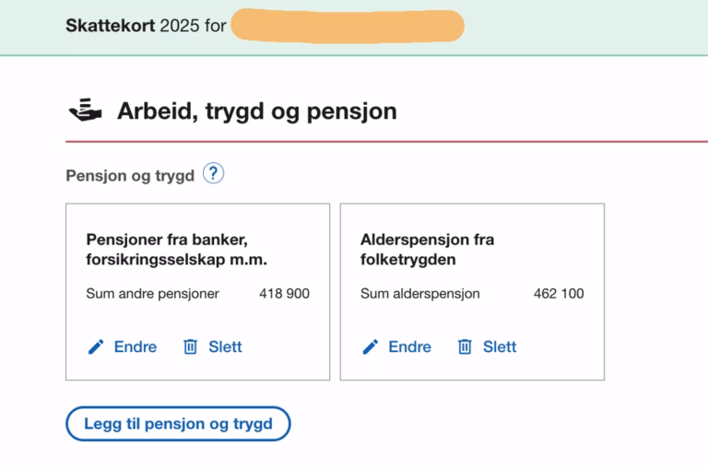
Task: Click the hand-with-coins icon beside the heading
Action: pyautogui.click(x=86, y=111)
